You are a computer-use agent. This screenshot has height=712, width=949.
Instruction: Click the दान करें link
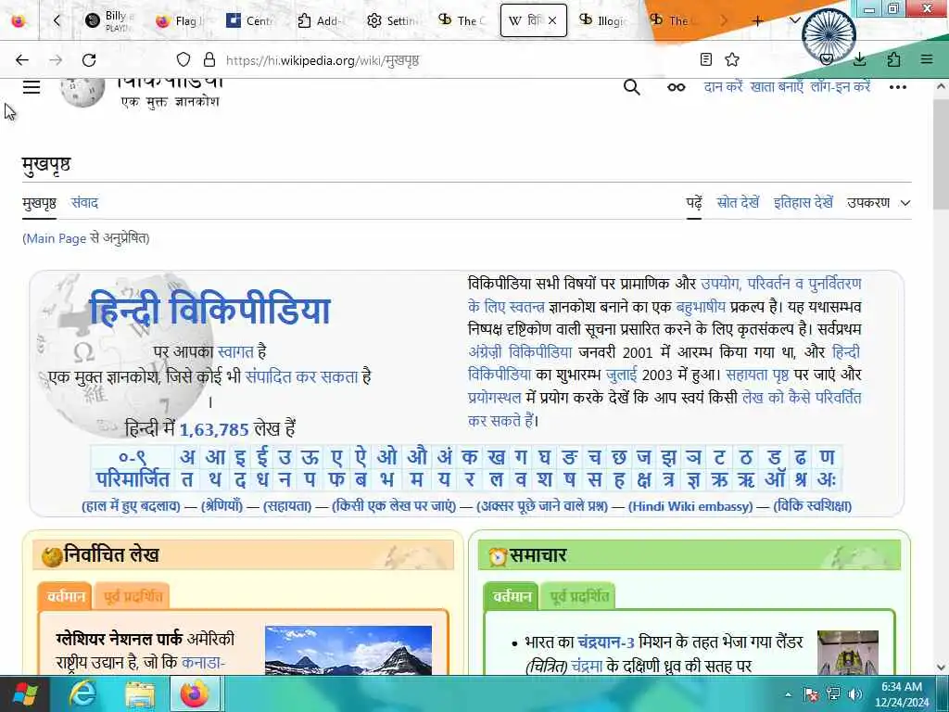(723, 87)
